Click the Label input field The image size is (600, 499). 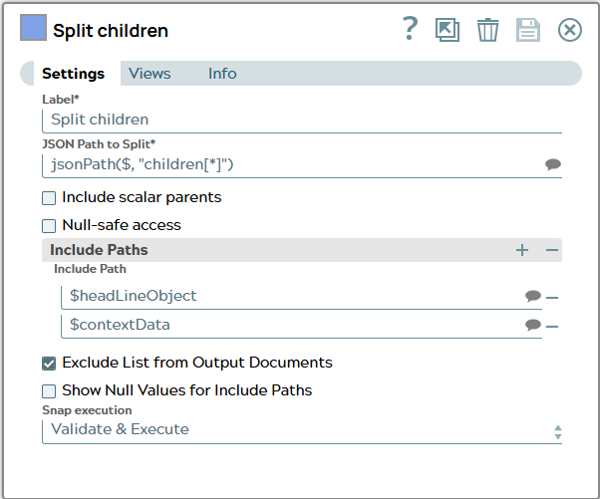coord(302,121)
